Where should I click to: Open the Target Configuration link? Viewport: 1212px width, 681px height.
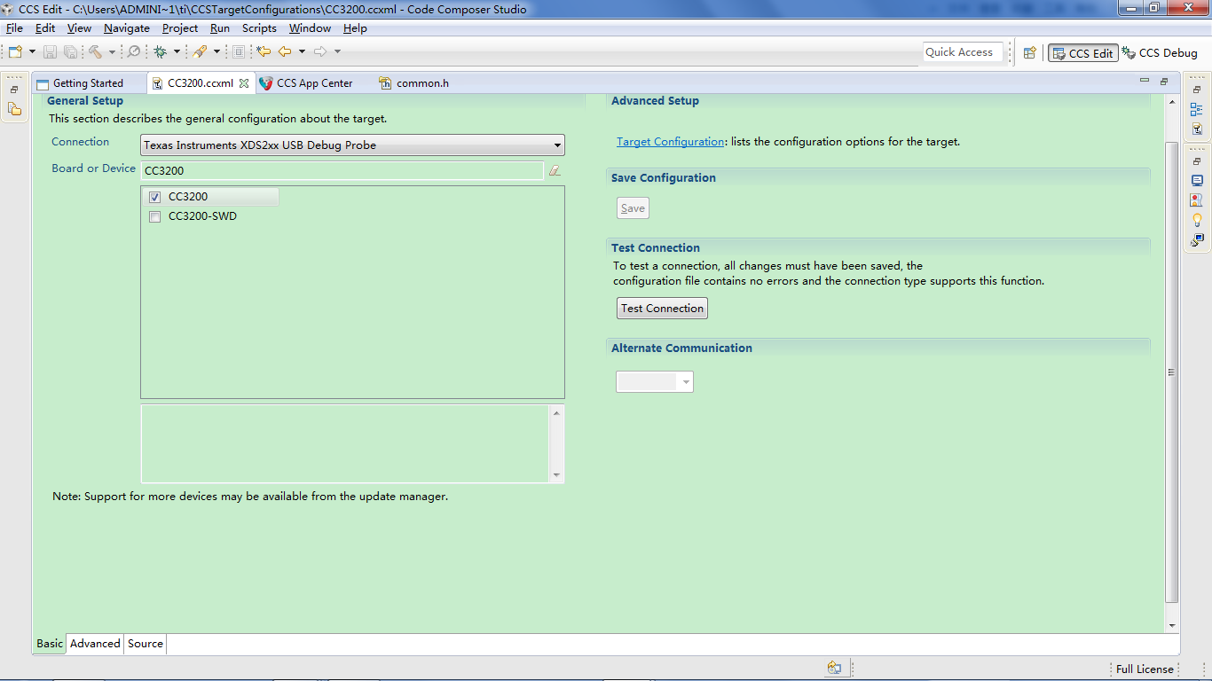[x=670, y=142]
